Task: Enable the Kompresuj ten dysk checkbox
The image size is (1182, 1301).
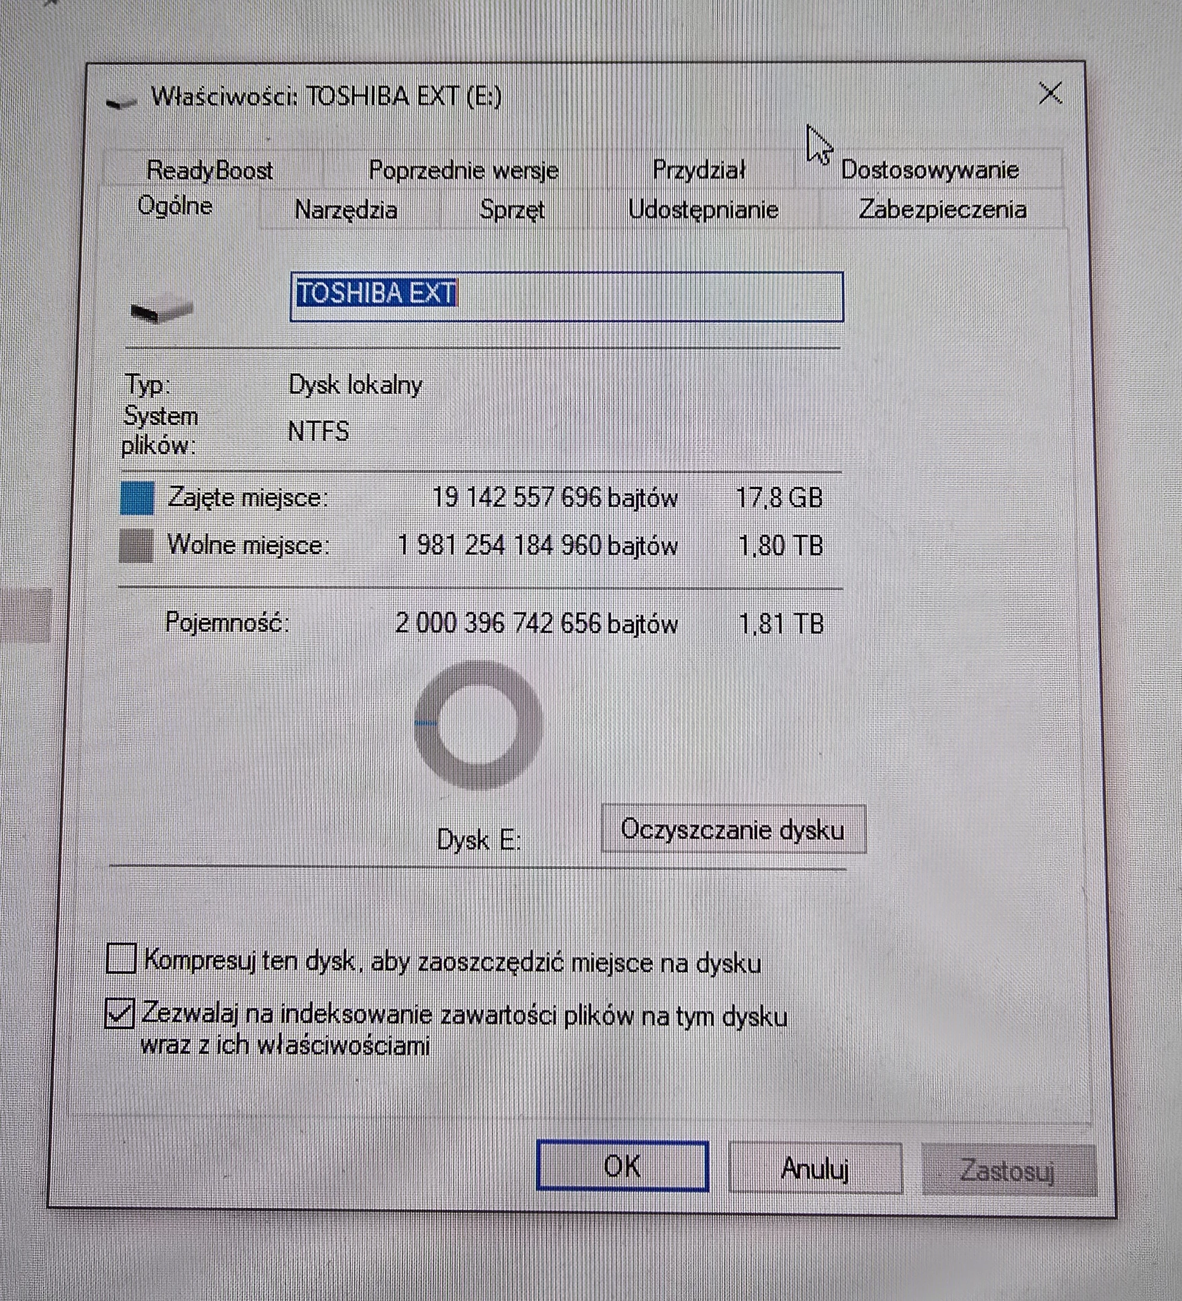Action: (x=121, y=958)
